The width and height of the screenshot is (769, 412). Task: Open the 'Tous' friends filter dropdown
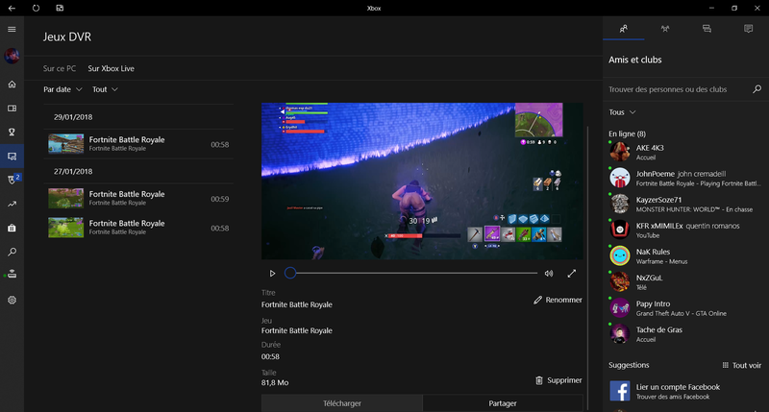click(x=622, y=112)
